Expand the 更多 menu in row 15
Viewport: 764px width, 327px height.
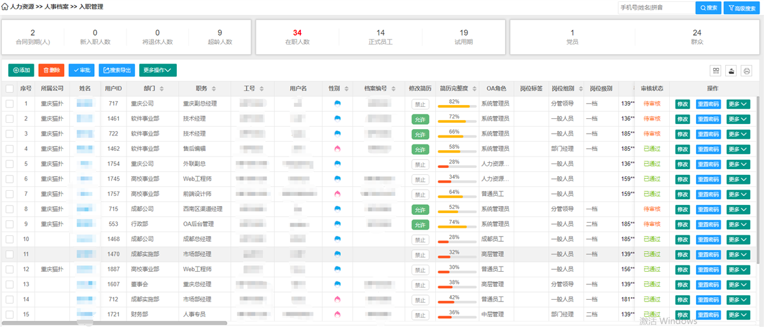739,314
